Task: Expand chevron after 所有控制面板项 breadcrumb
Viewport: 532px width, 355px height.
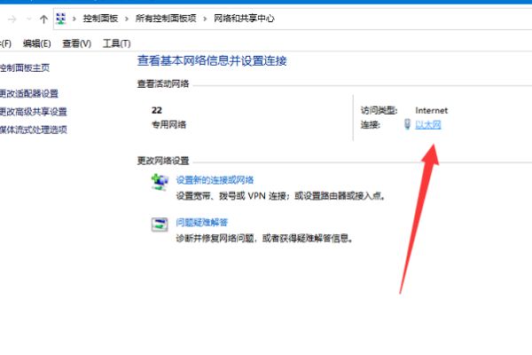Action: coord(205,19)
